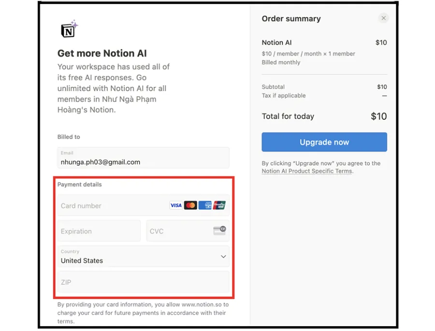Click the Total for today amount
The width and height of the screenshot is (435, 331).
click(378, 116)
